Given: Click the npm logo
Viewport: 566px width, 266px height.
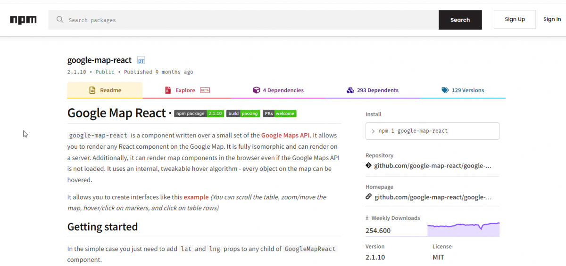Looking at the screenshot, I should point(23,20).
